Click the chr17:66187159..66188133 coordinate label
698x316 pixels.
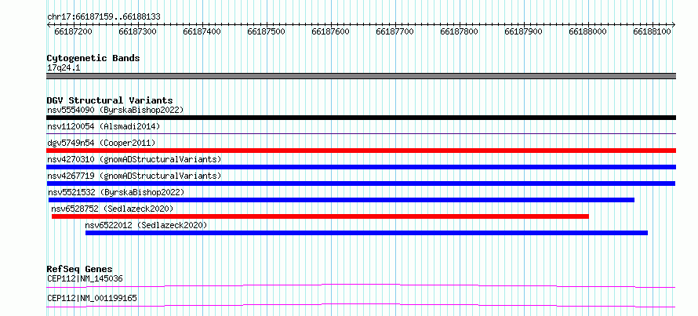104,16
